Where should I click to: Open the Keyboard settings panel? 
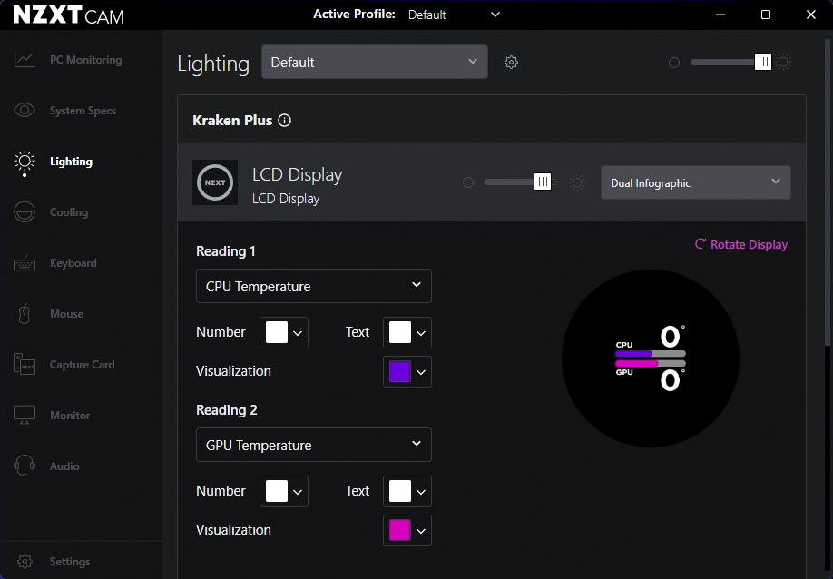(72, 262)
